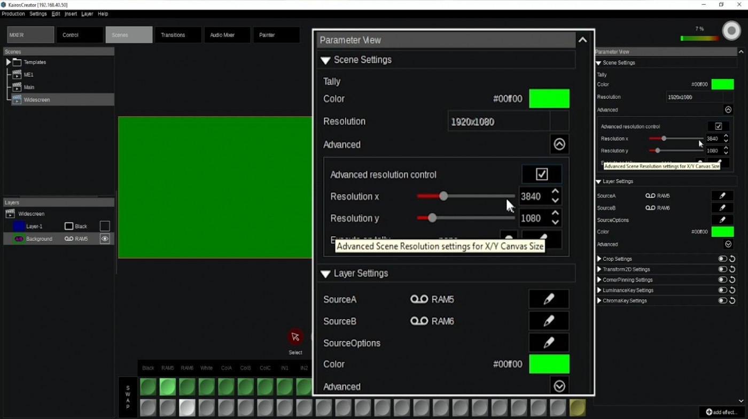Click the yellow button at the end of the bottom row

(578, 407)
